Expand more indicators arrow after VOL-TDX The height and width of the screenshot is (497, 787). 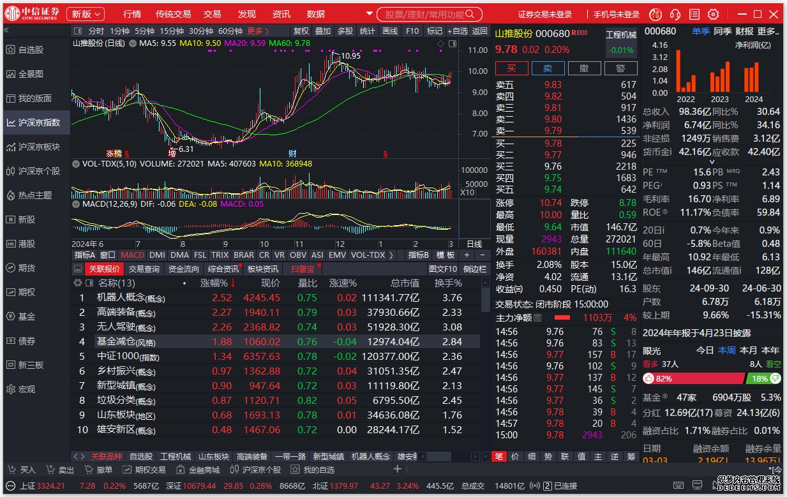click(x=392, y=255)
